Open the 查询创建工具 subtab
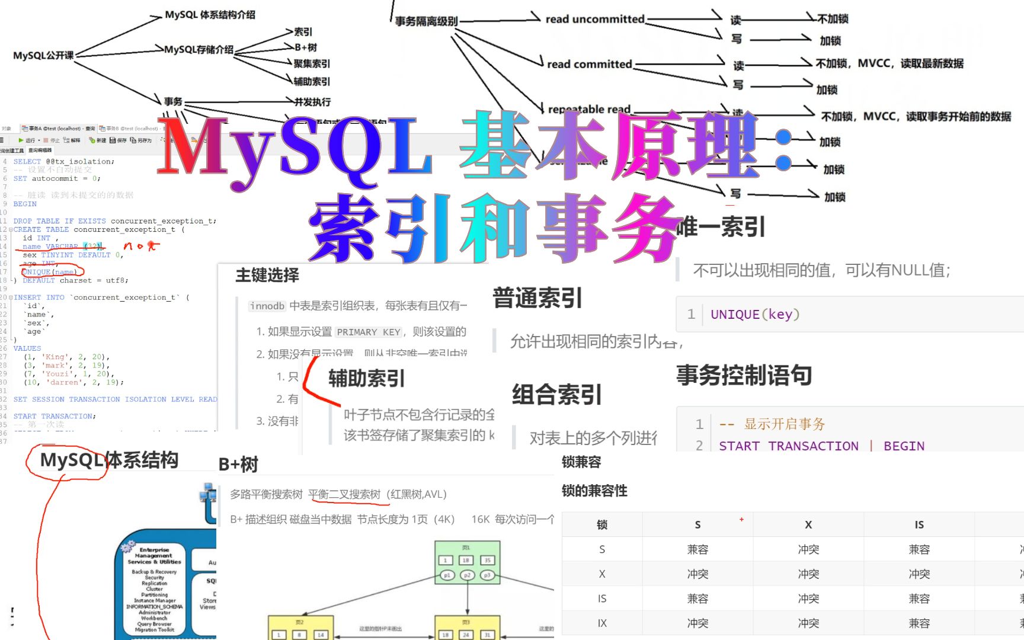This screenshot has width=1024, height=640. [13, 150]
